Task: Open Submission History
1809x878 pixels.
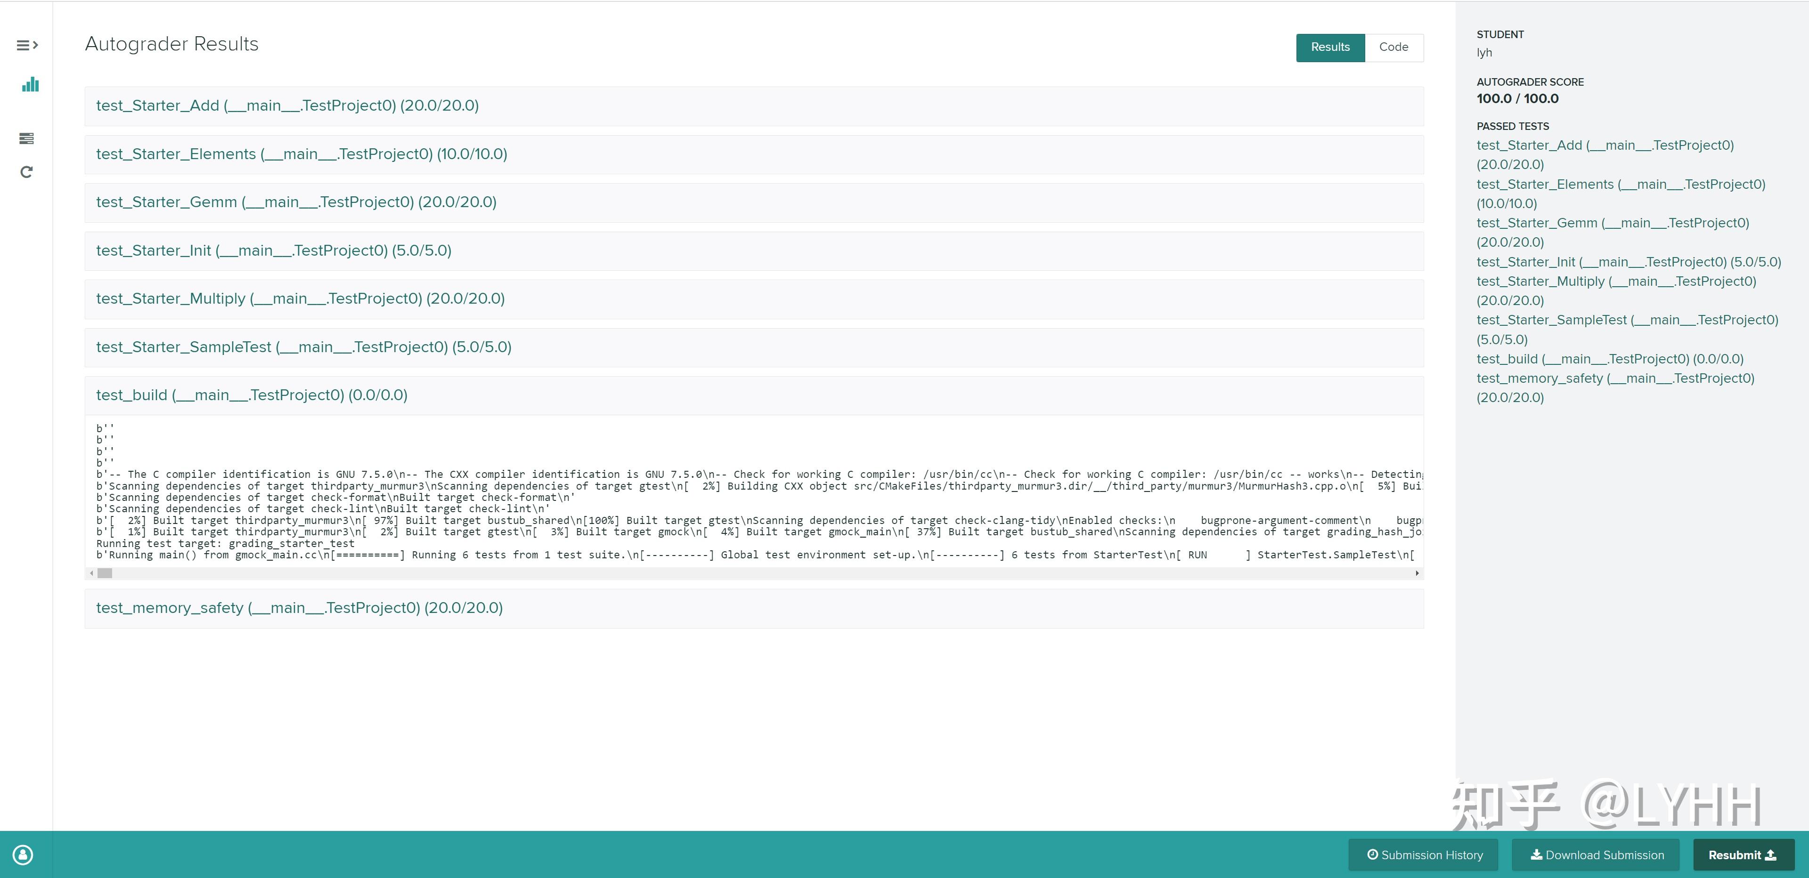Action: (x=1424, y=854)
